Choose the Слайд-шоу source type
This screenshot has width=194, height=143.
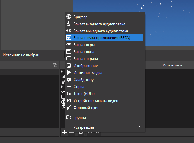pyautogui.click(x=104, y=80)
